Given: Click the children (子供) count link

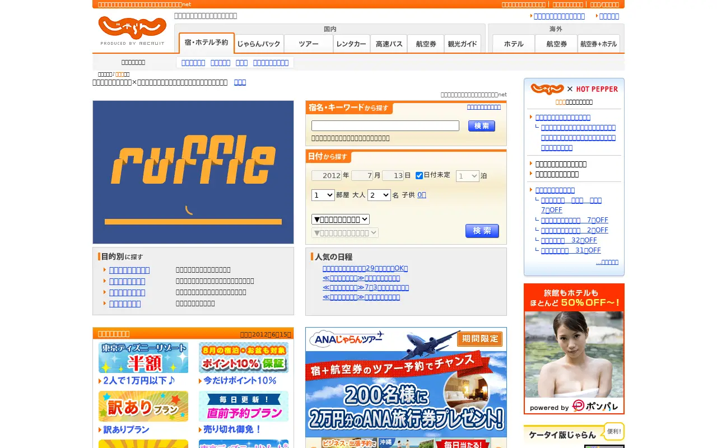Looking at the screenshot, I should (x=422, y=195).
